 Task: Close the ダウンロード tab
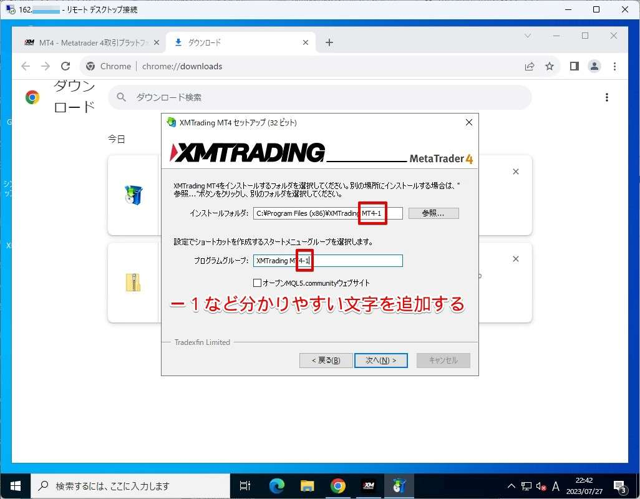tap(305, 42)
